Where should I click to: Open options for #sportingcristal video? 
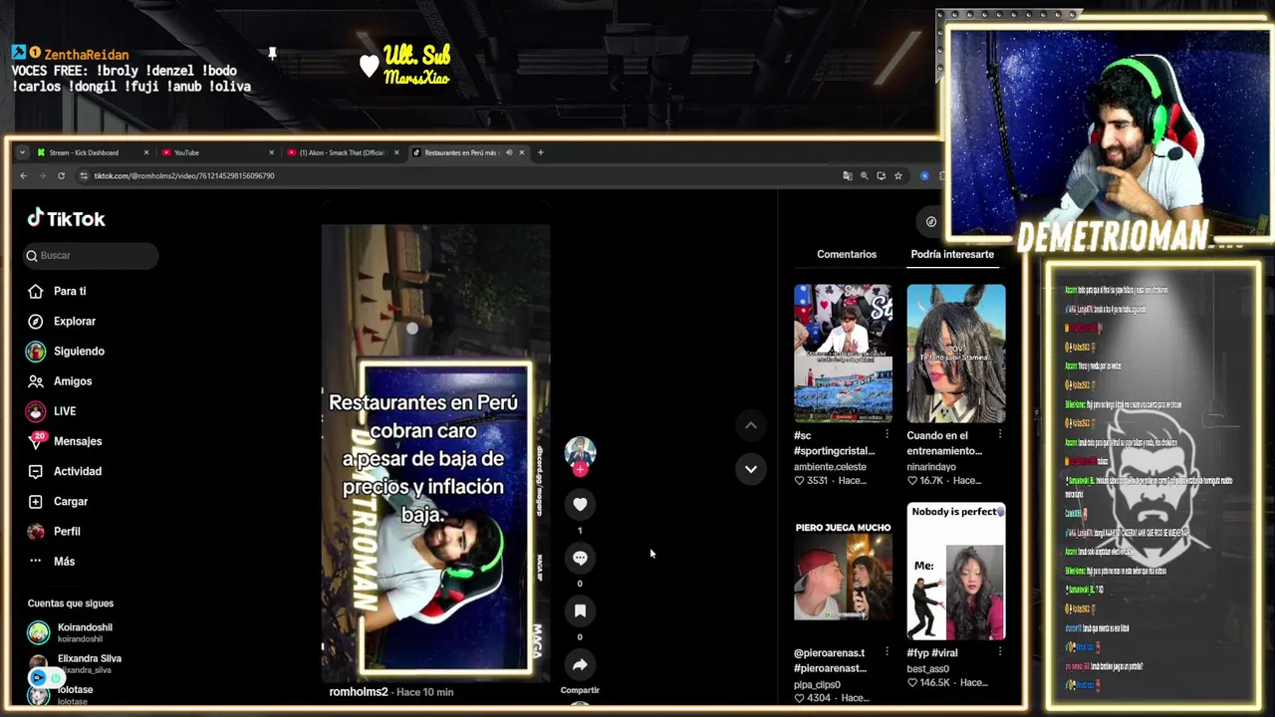(x=888, y=434)
